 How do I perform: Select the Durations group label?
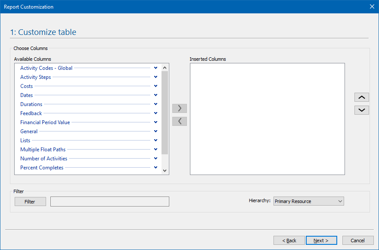31,104
